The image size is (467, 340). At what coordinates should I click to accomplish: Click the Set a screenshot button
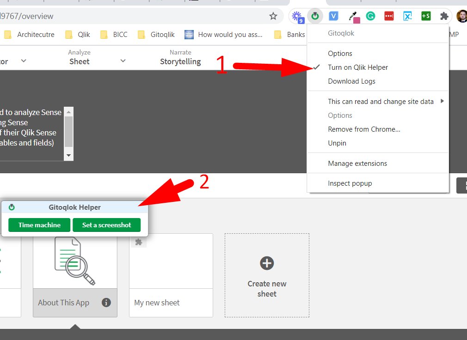click(107, 225)
